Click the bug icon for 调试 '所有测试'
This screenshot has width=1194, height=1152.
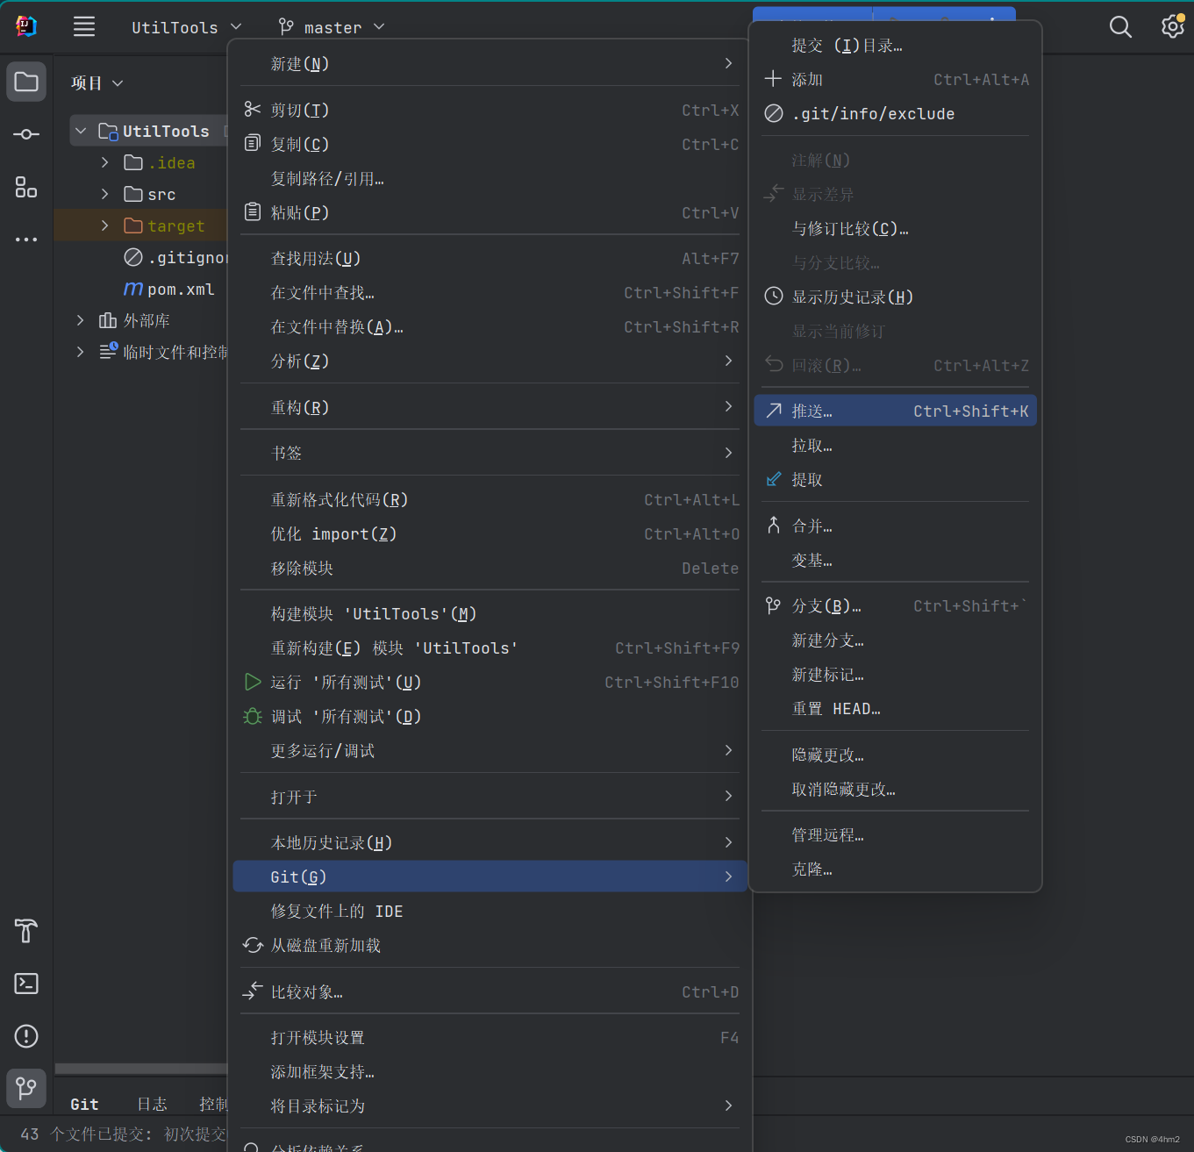coord(253,716)
